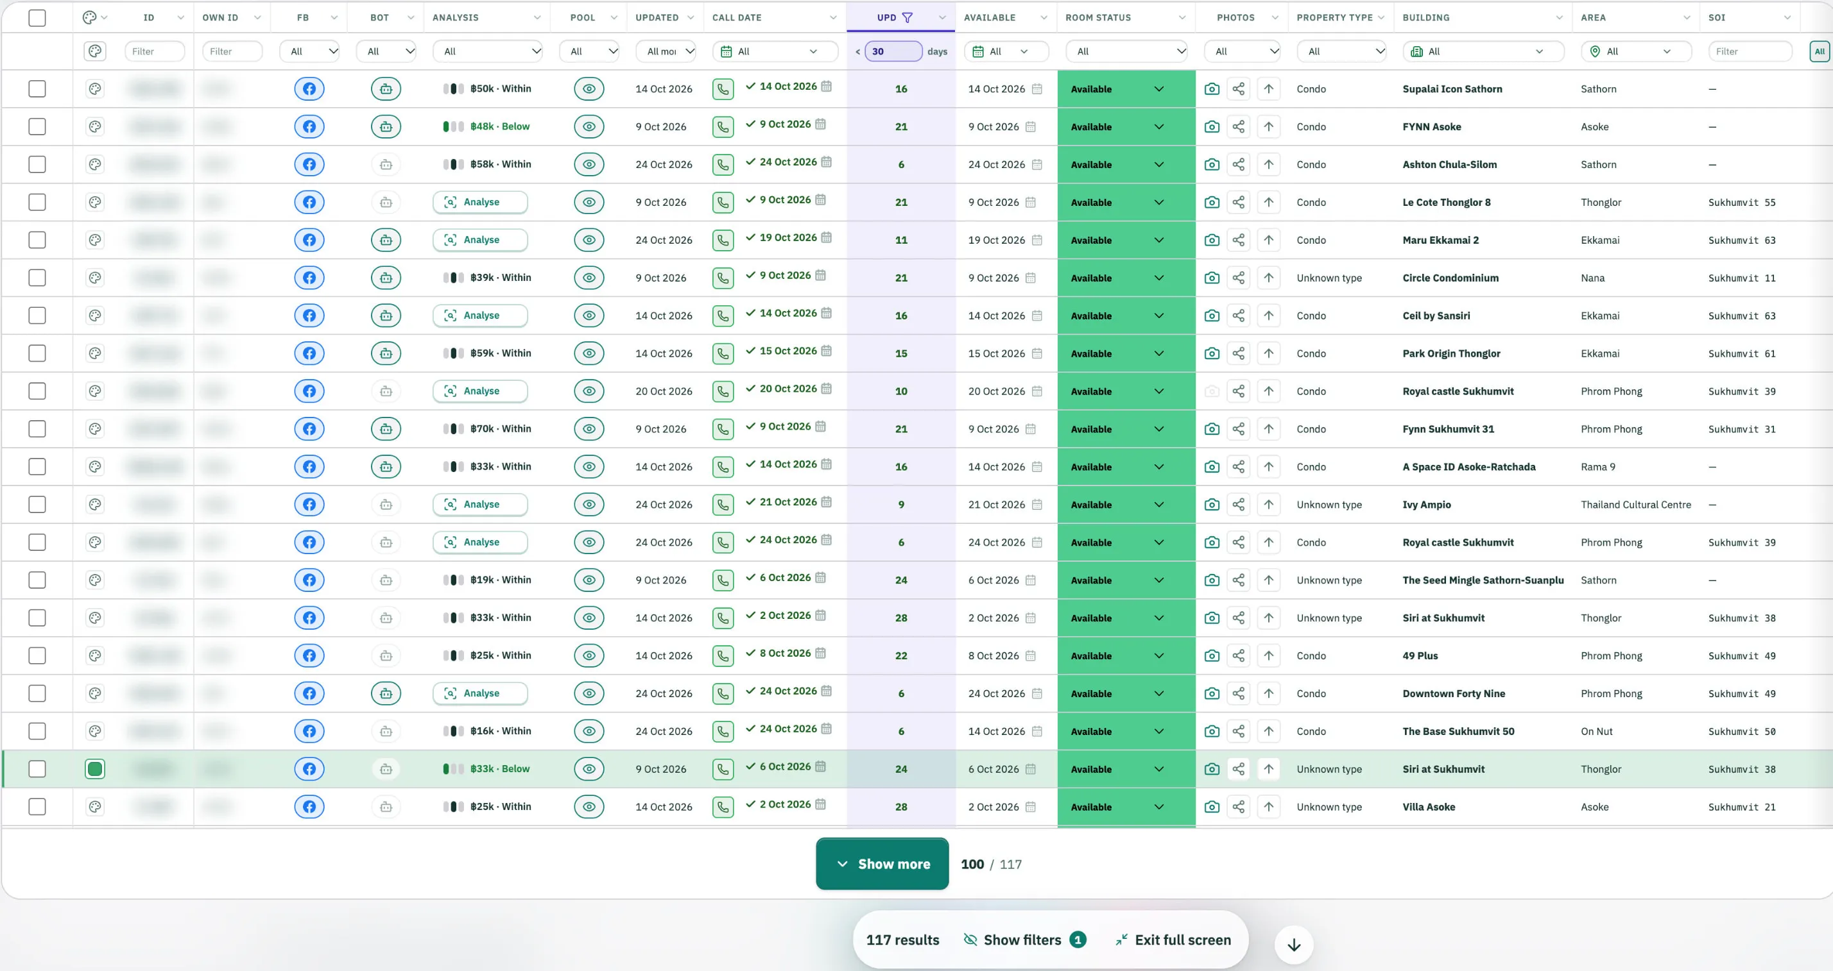Click available-date calendar icon in A Space ID Asoke-Ratchada row

pyautogui.click(x=1037, y=467)
